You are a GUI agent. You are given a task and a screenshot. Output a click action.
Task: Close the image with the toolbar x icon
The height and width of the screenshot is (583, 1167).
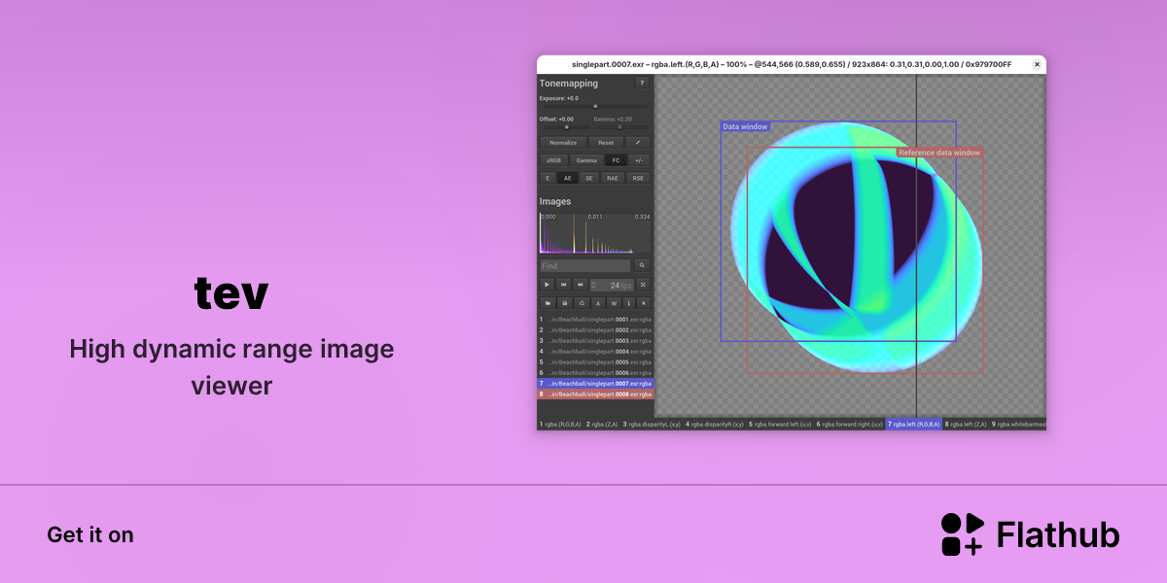(643, 303)
